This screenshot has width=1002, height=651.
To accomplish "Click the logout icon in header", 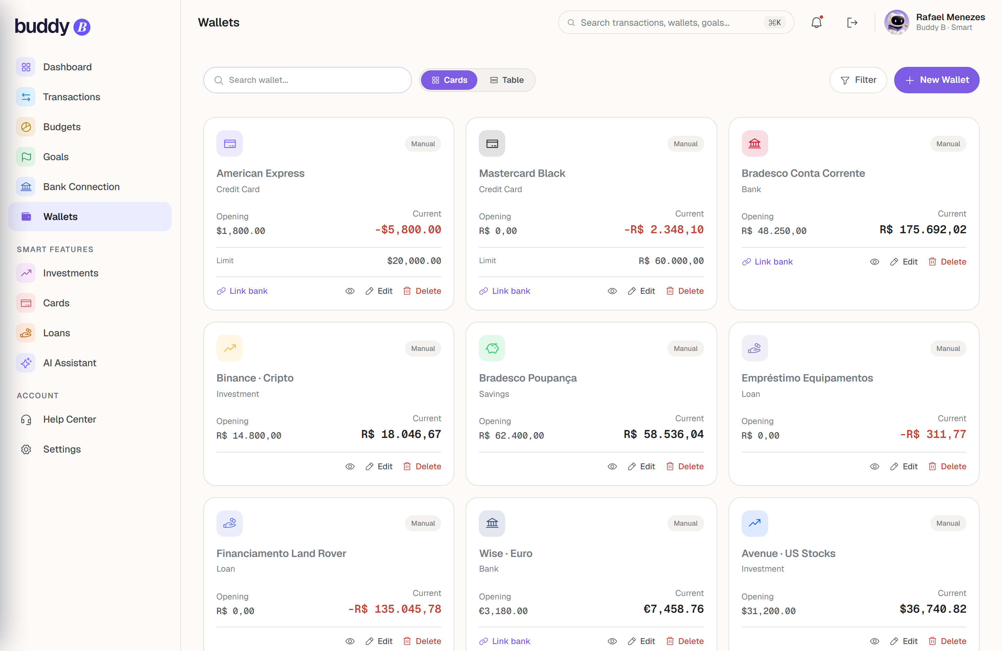I will coord(852,22).
